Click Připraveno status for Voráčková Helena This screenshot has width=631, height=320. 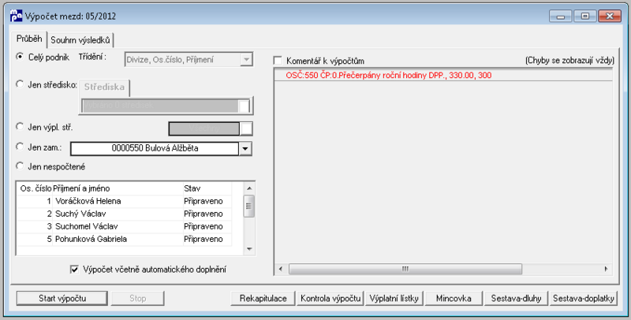click(x=203, y=201)
